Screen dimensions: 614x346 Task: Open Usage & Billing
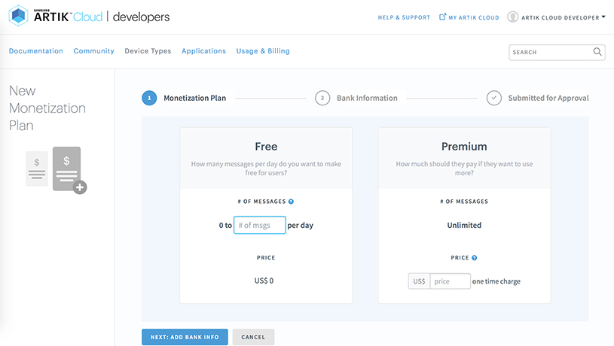coord(263,51)
